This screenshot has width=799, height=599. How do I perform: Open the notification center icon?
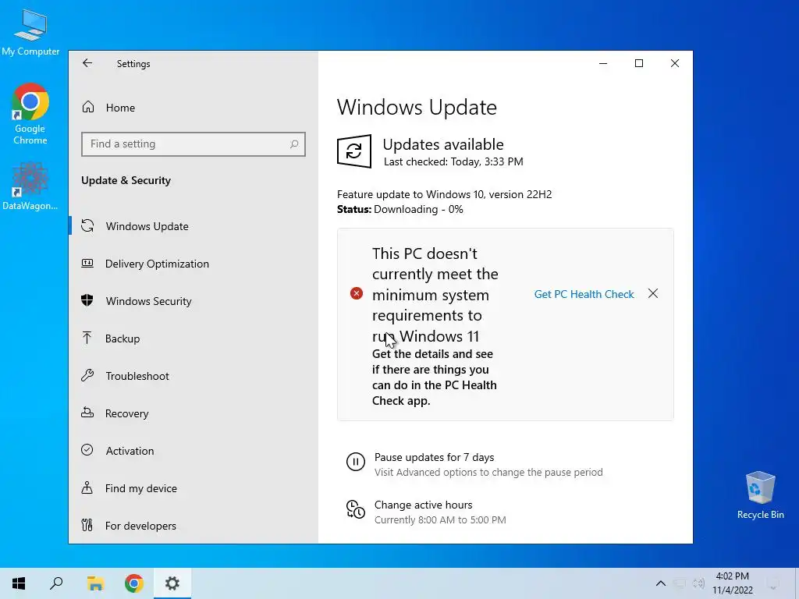[x=773, y=583]
